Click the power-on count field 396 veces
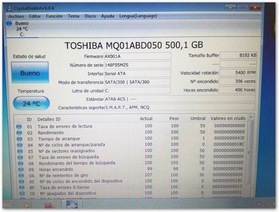 pyautogui.click(x=237, y=81)
